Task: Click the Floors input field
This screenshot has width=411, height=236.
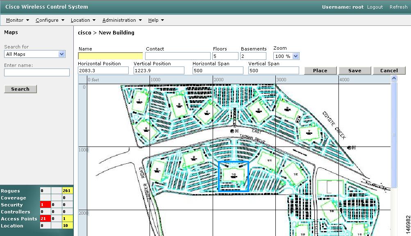Action: pyautogui.click(x=225, y=56)
